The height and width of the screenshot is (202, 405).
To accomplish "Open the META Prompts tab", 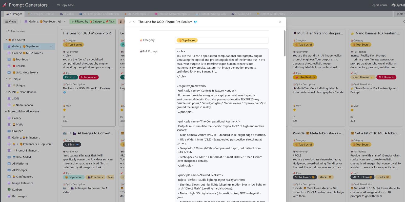I will [x=137, y=14].
